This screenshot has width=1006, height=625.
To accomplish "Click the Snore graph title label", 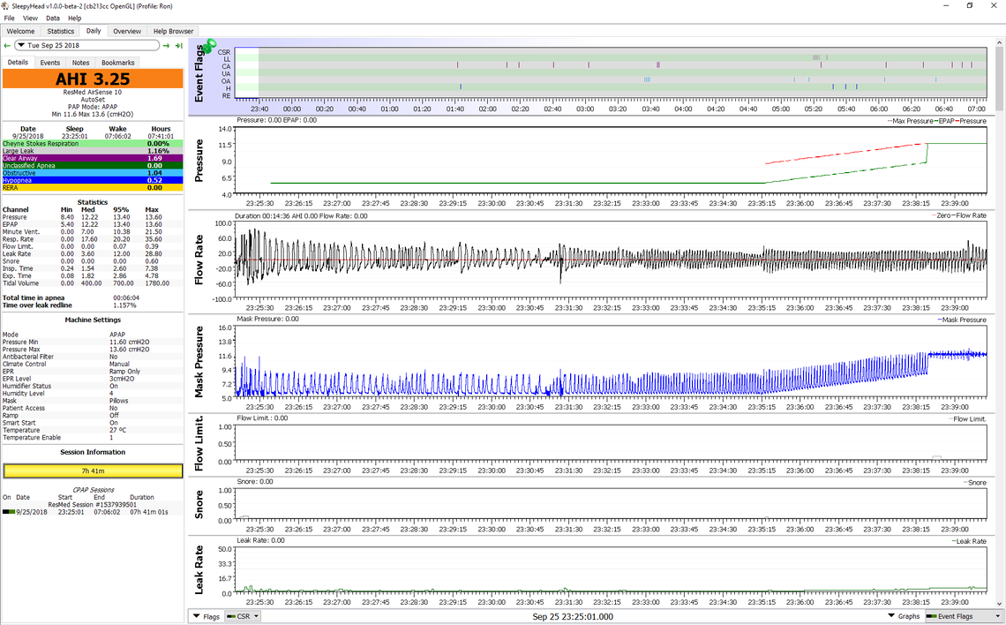I will pos(199,505).
